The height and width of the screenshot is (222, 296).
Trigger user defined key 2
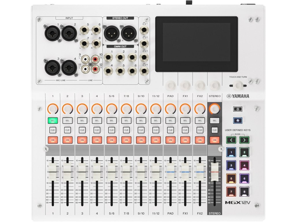click(x=244, y=152)
